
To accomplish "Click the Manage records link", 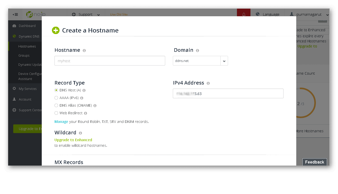I will pos(61,122).
